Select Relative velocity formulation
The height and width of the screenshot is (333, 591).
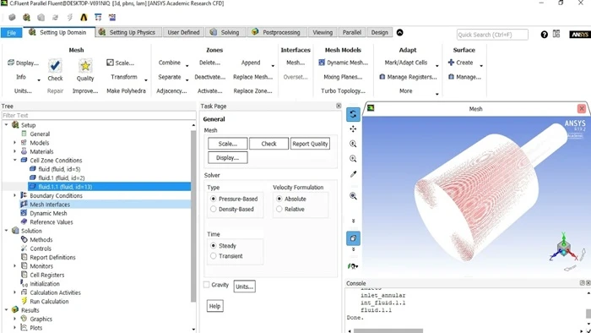point(279,209)
